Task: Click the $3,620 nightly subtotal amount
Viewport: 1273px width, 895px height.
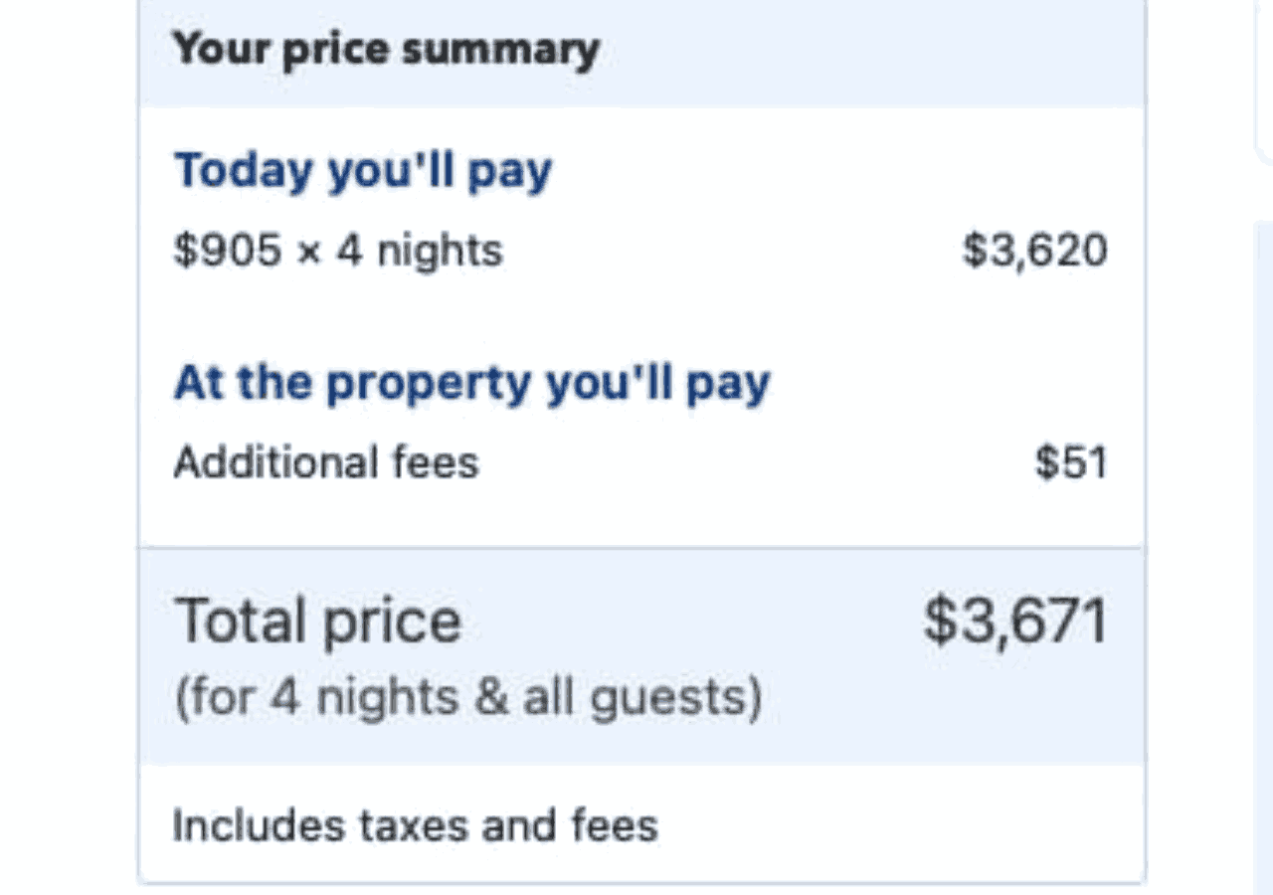Action: (x=1034, y=251)
